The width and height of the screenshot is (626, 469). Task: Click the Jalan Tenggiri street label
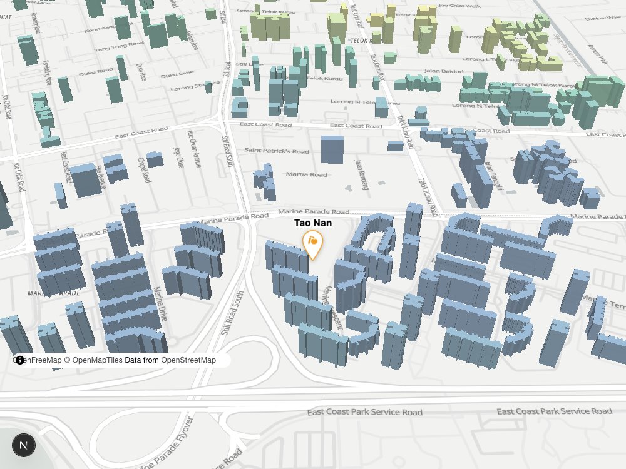click(493, 176)
